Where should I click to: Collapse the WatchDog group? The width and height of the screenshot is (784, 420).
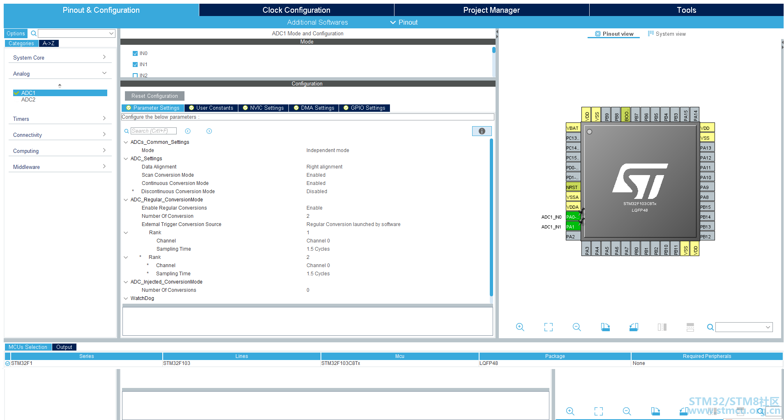tap(126, 298)
